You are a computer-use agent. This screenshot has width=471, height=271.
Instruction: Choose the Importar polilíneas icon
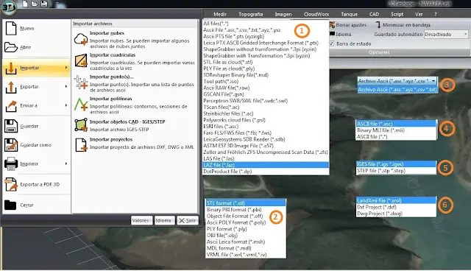81,105
